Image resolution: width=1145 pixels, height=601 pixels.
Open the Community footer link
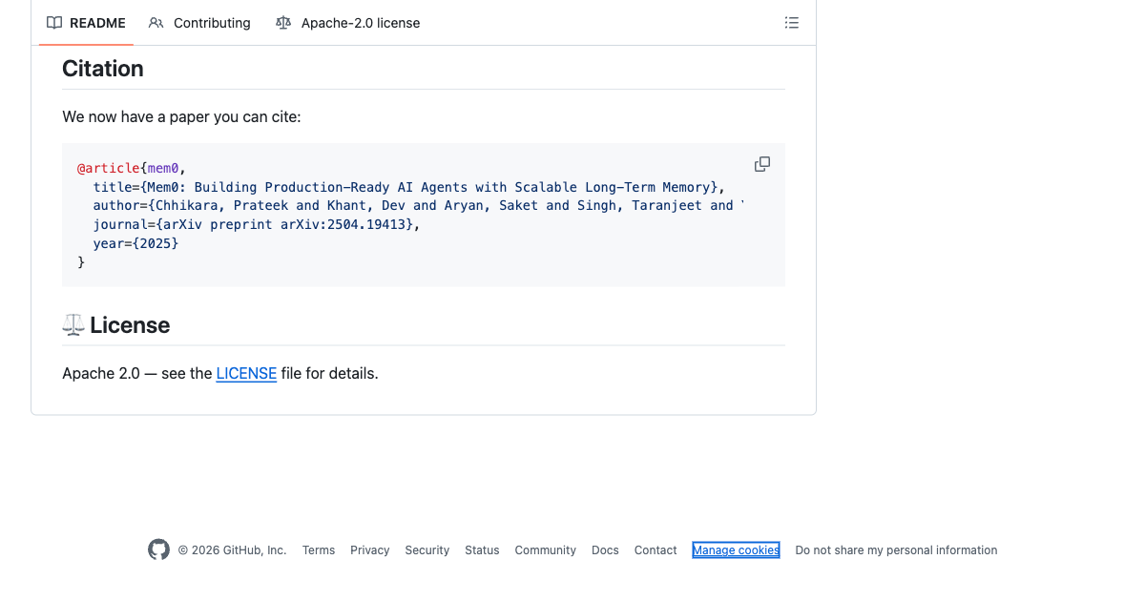click(x=546, y=550)
